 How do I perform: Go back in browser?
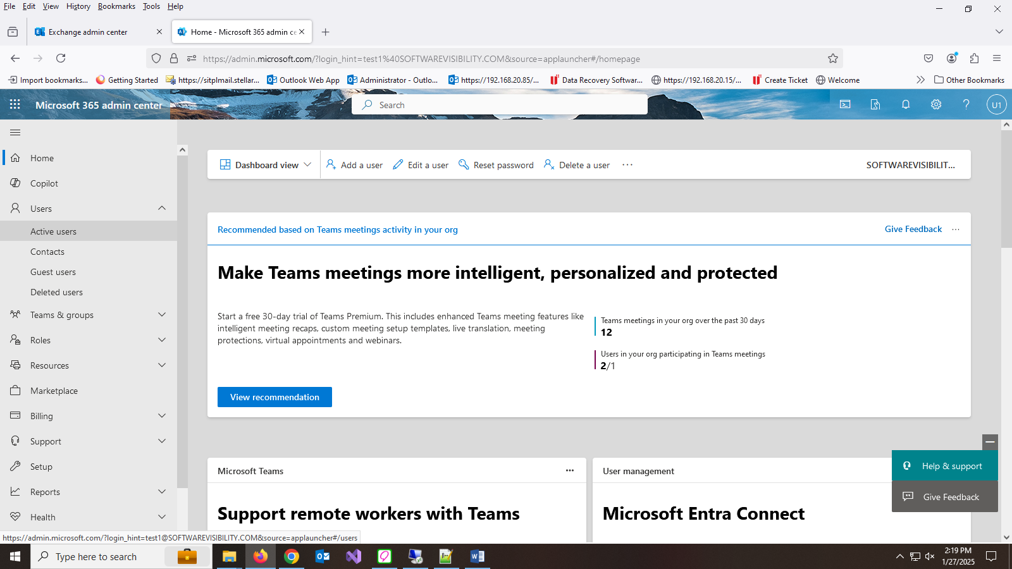[x=15, y=58]
